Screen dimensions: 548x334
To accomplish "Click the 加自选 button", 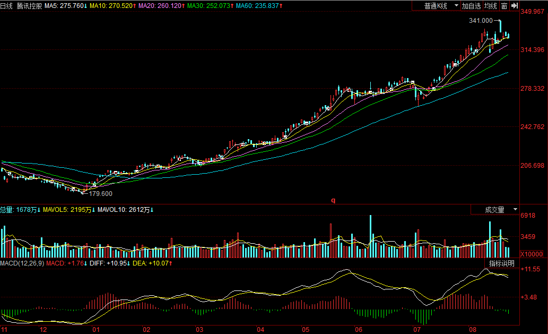I will [x=472, y=6].
